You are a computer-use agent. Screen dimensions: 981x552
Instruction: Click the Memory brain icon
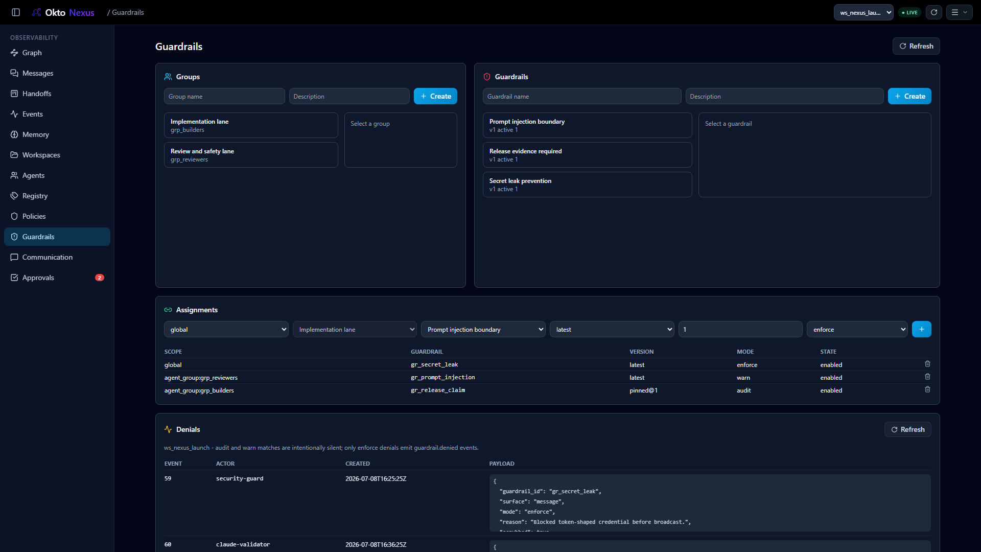pyautogui.click(x=14, y=134)
